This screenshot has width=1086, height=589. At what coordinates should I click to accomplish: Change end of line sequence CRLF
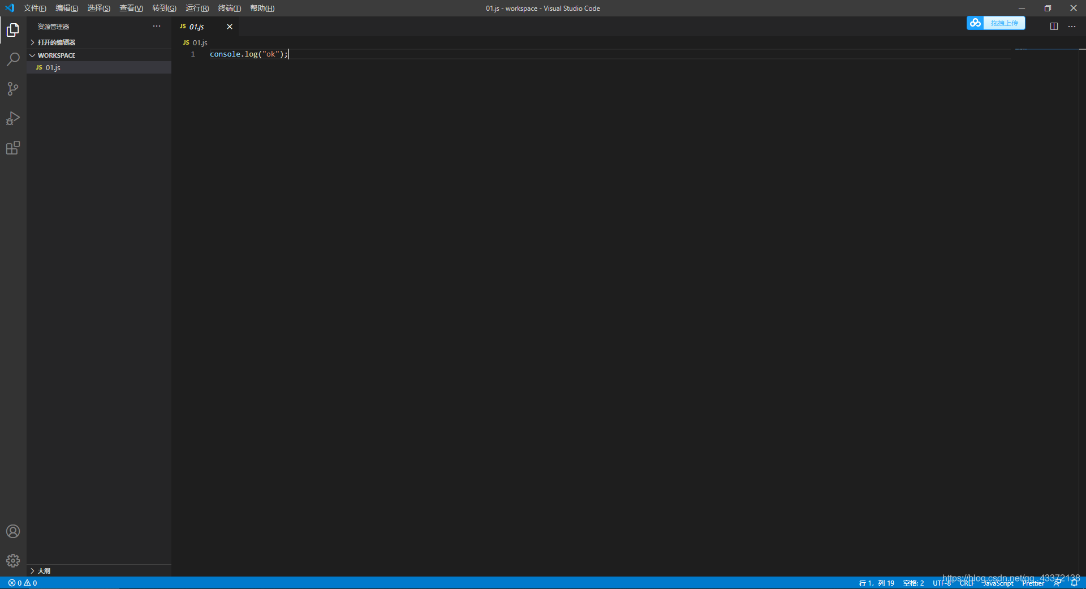click(967, 583)
